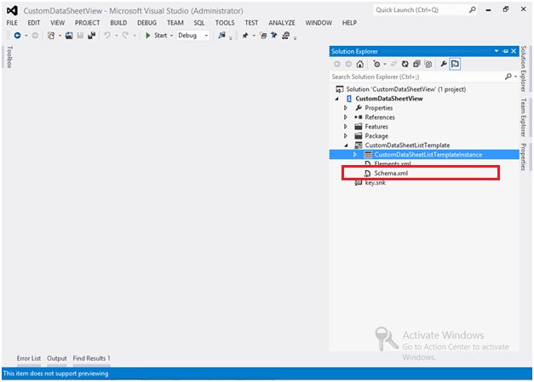Select Schema.xml in Solution Explorer

coord(391,174)
